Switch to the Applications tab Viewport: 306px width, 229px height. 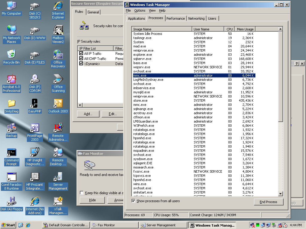click(136, 18)
